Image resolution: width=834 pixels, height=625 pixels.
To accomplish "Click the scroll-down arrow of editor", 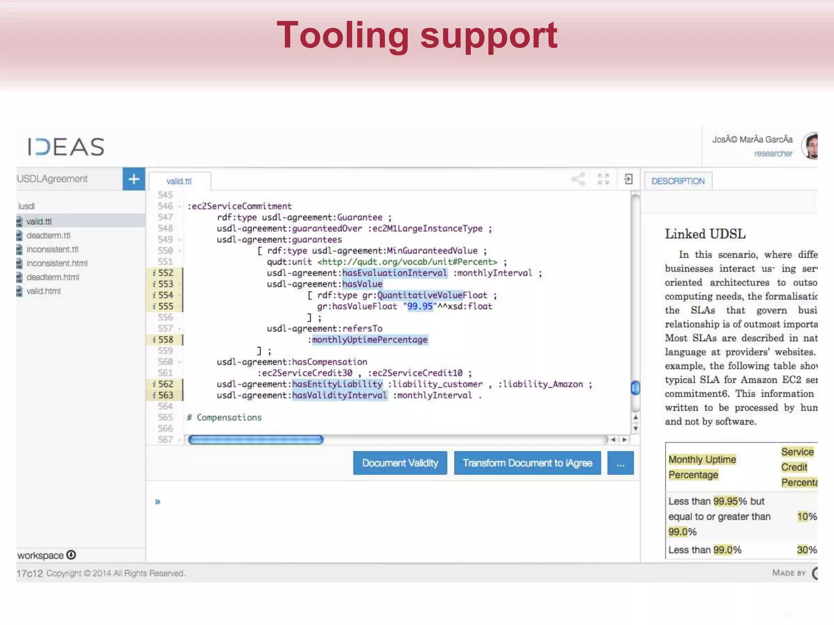I will (x=635, y=428).
